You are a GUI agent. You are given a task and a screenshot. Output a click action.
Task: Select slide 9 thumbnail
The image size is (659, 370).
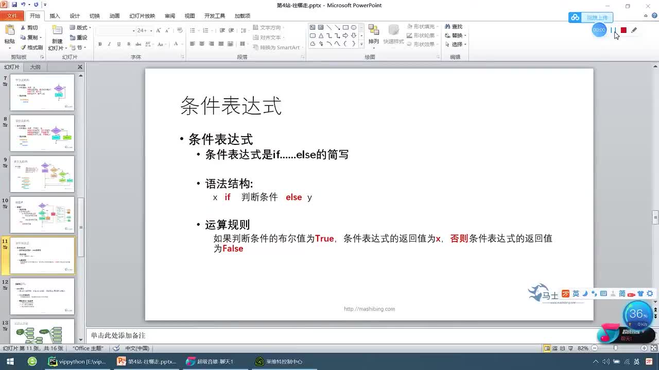click(42, 174)
